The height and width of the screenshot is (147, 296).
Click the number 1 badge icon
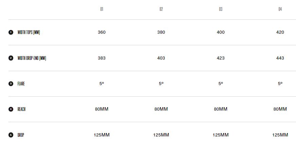click(x=11, y=32)
